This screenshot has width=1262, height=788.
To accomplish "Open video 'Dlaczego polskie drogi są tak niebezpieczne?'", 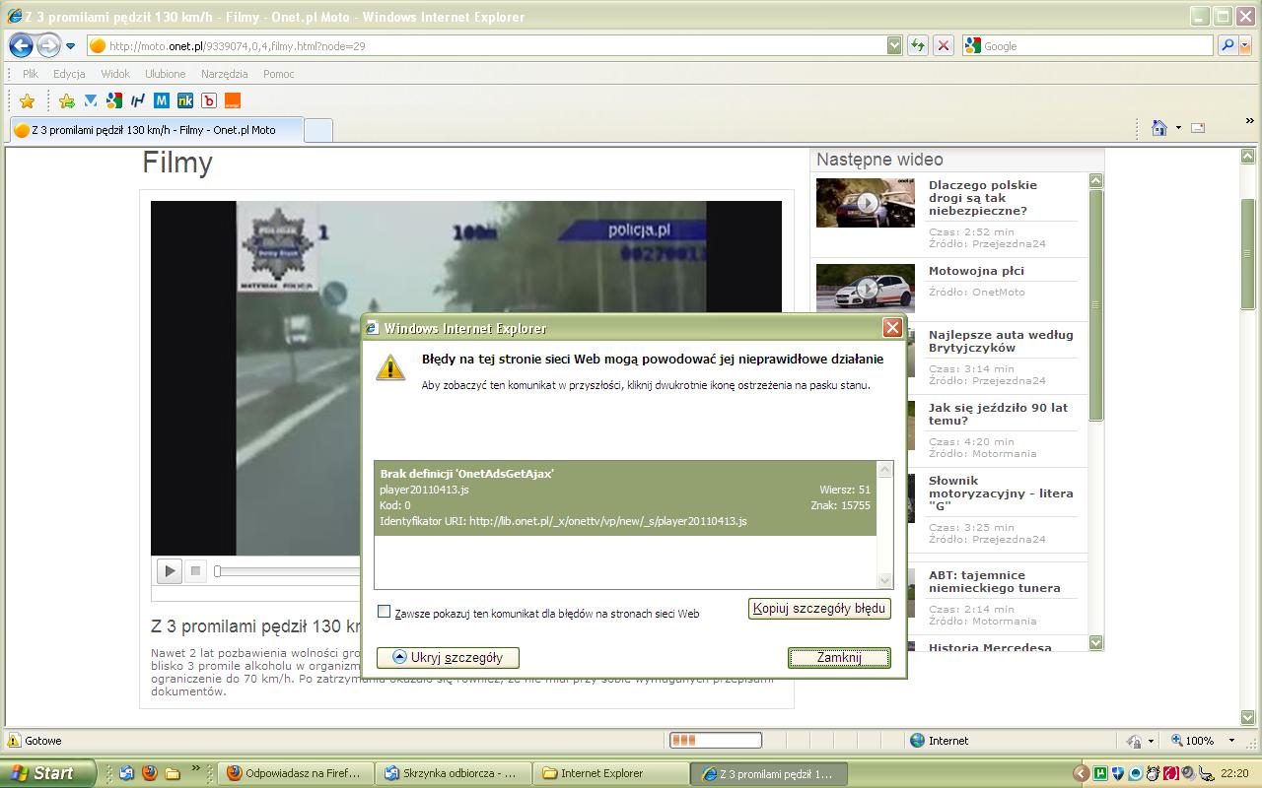I will [x=983, y=198].
